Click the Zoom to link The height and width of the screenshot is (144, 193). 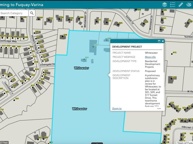pos(117,108)
